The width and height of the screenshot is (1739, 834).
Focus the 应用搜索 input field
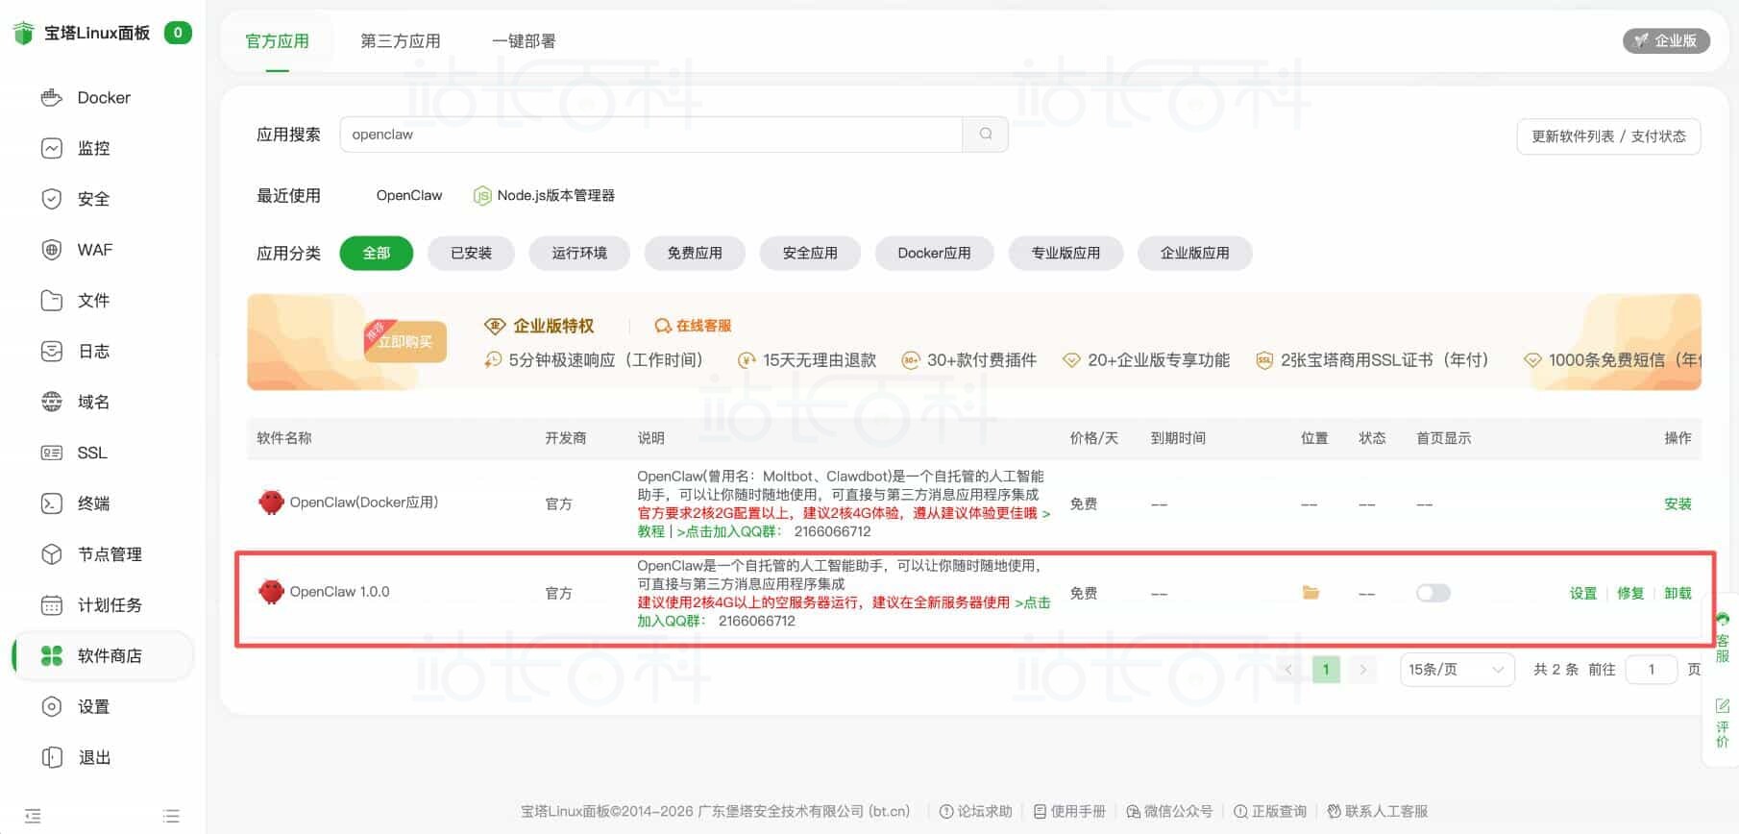(651, 135)
